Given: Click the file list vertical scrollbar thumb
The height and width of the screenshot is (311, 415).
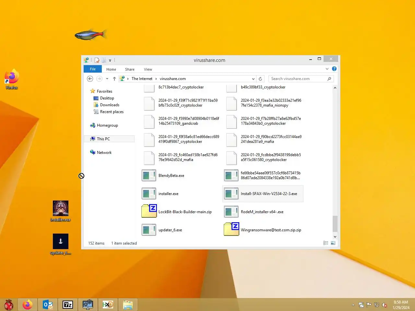Looking at the screenshot, I should [x=335, y=224].
